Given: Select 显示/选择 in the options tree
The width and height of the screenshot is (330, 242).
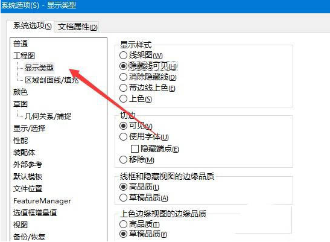Looking at the screenshot, I should coord(29,129).
